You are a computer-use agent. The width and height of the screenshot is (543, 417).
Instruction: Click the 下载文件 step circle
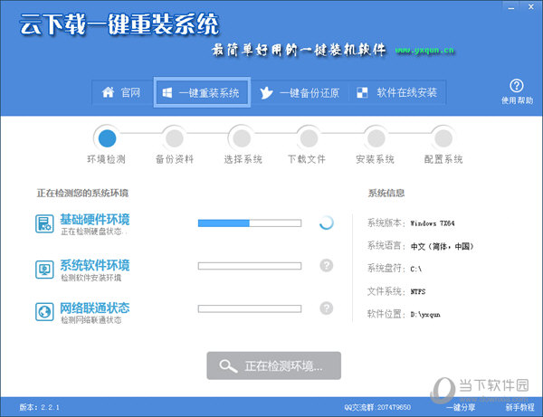tap(309, 138)
